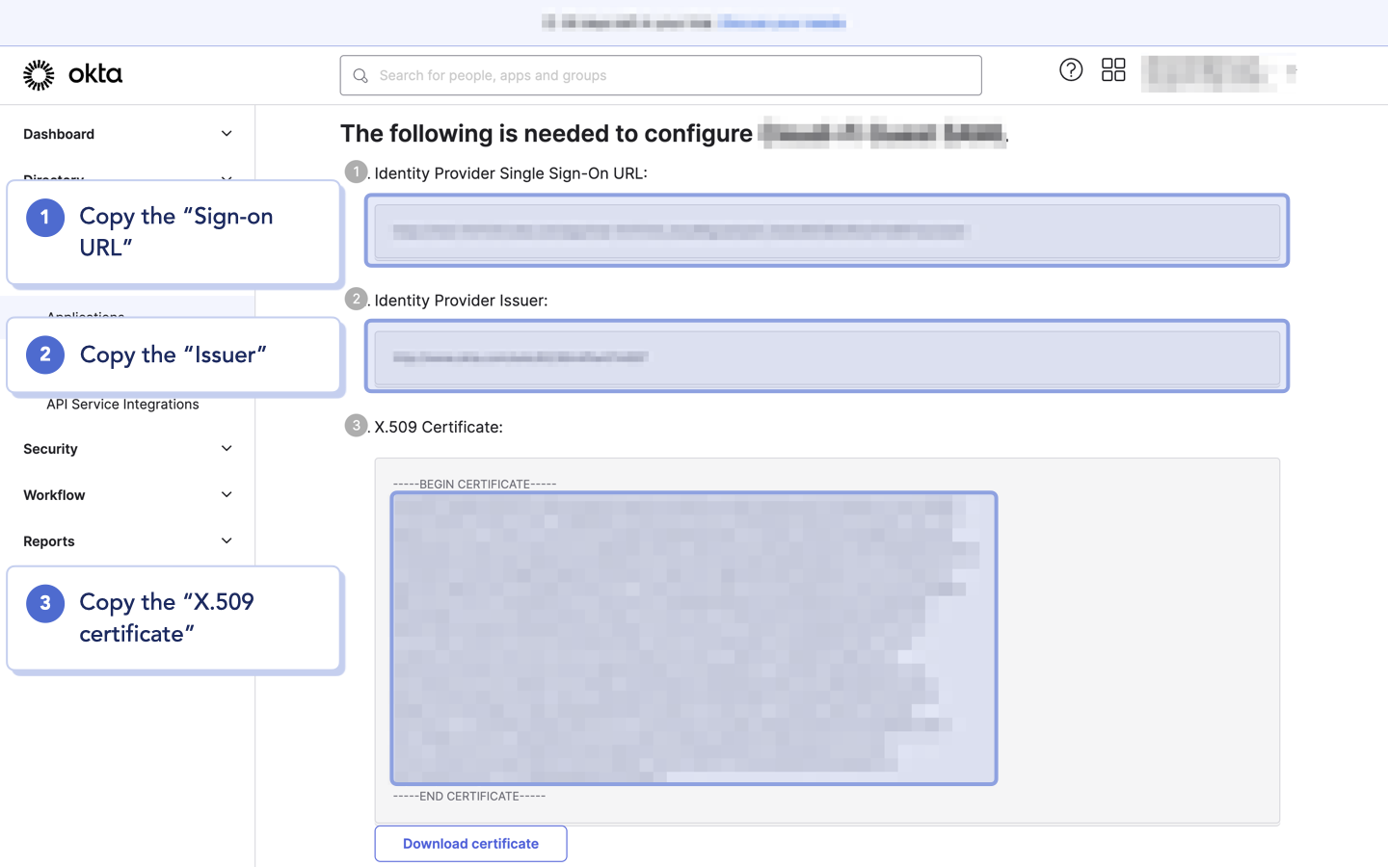Screen dimensions: 1388x867
Task: Click the apps grid icon near top right
Action: click(1113, 69)
